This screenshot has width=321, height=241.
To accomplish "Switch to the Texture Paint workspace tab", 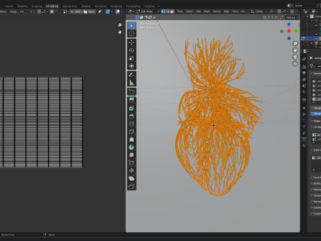I will (x=70, y=6).
